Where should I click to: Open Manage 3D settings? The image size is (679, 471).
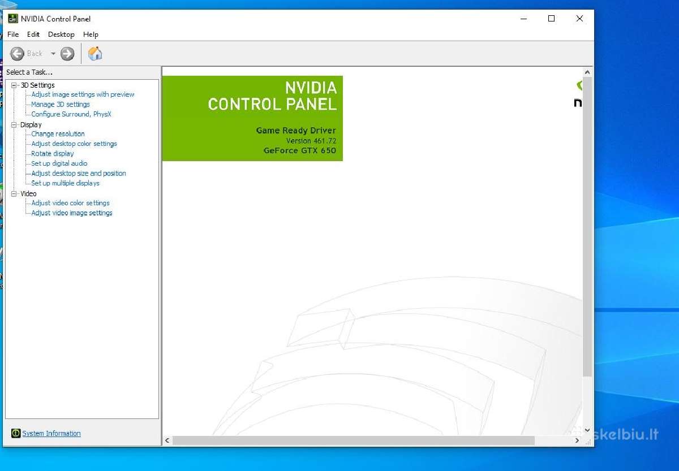click(x=61, y=105)
